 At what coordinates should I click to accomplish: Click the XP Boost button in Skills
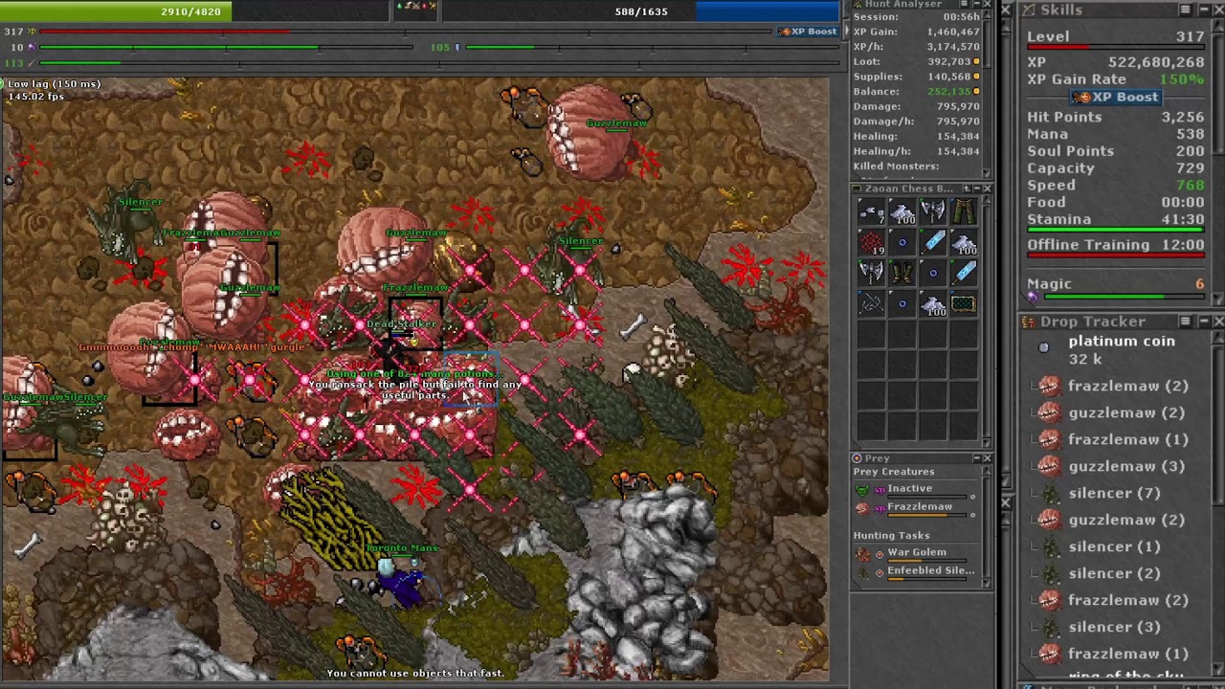pyautogui.click(x=1115, y=98)
